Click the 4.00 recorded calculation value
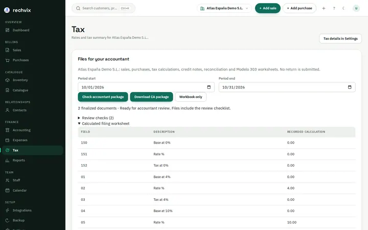368x230 pixels. point(290,188)
